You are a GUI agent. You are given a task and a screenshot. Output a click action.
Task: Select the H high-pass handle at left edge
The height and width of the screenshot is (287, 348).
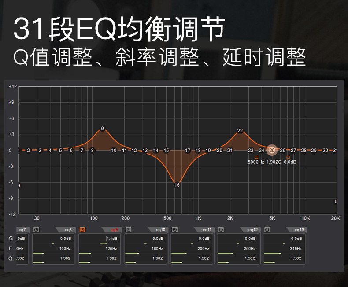(19, 185)
